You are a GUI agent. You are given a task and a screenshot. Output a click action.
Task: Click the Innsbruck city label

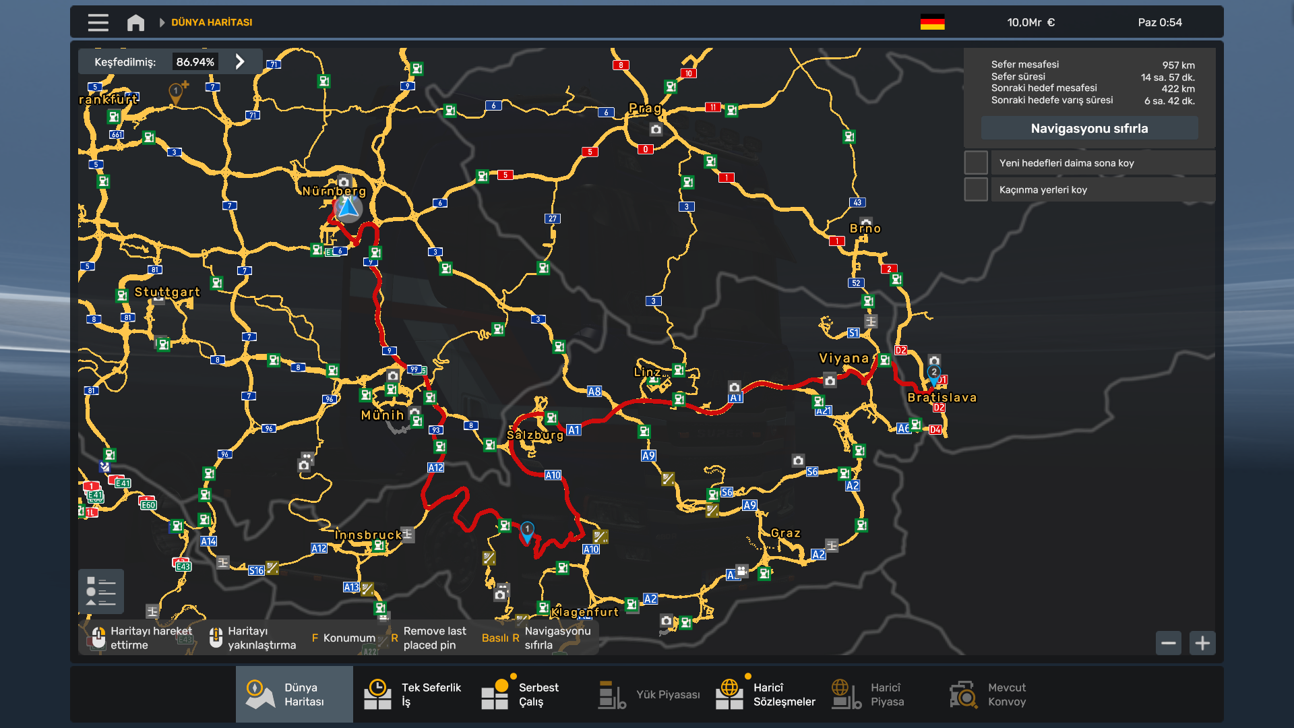pyautogui.click(x=368, y=535)
